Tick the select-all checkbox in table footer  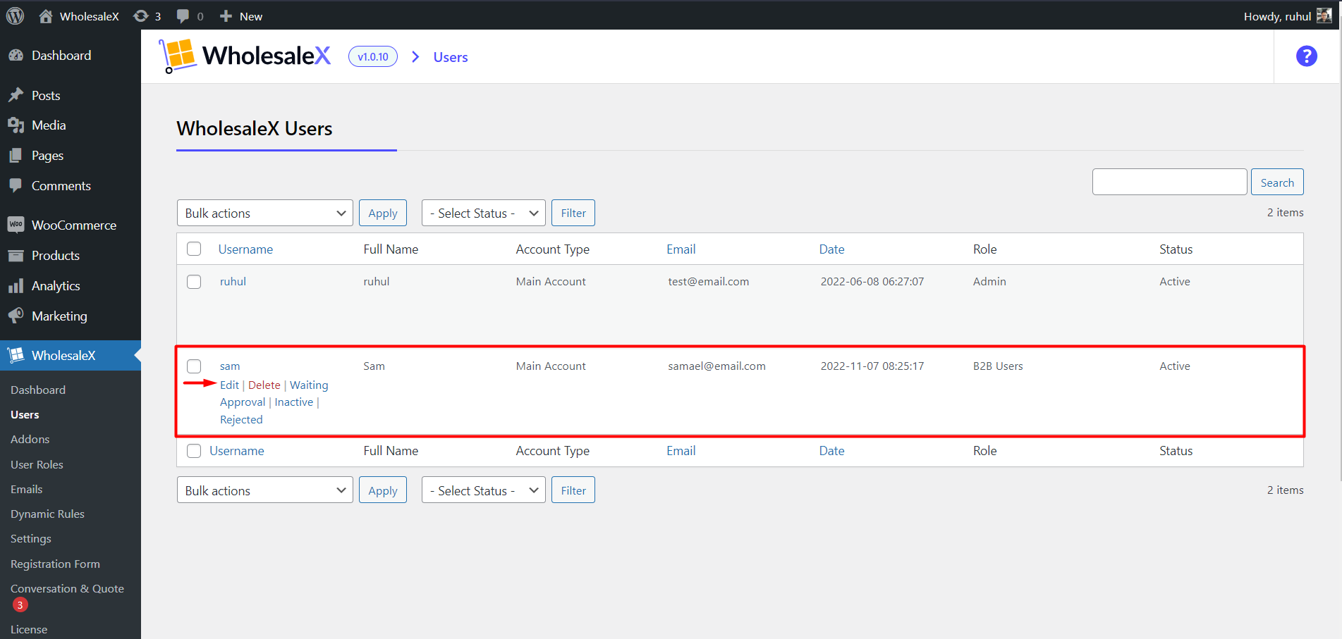194,451
